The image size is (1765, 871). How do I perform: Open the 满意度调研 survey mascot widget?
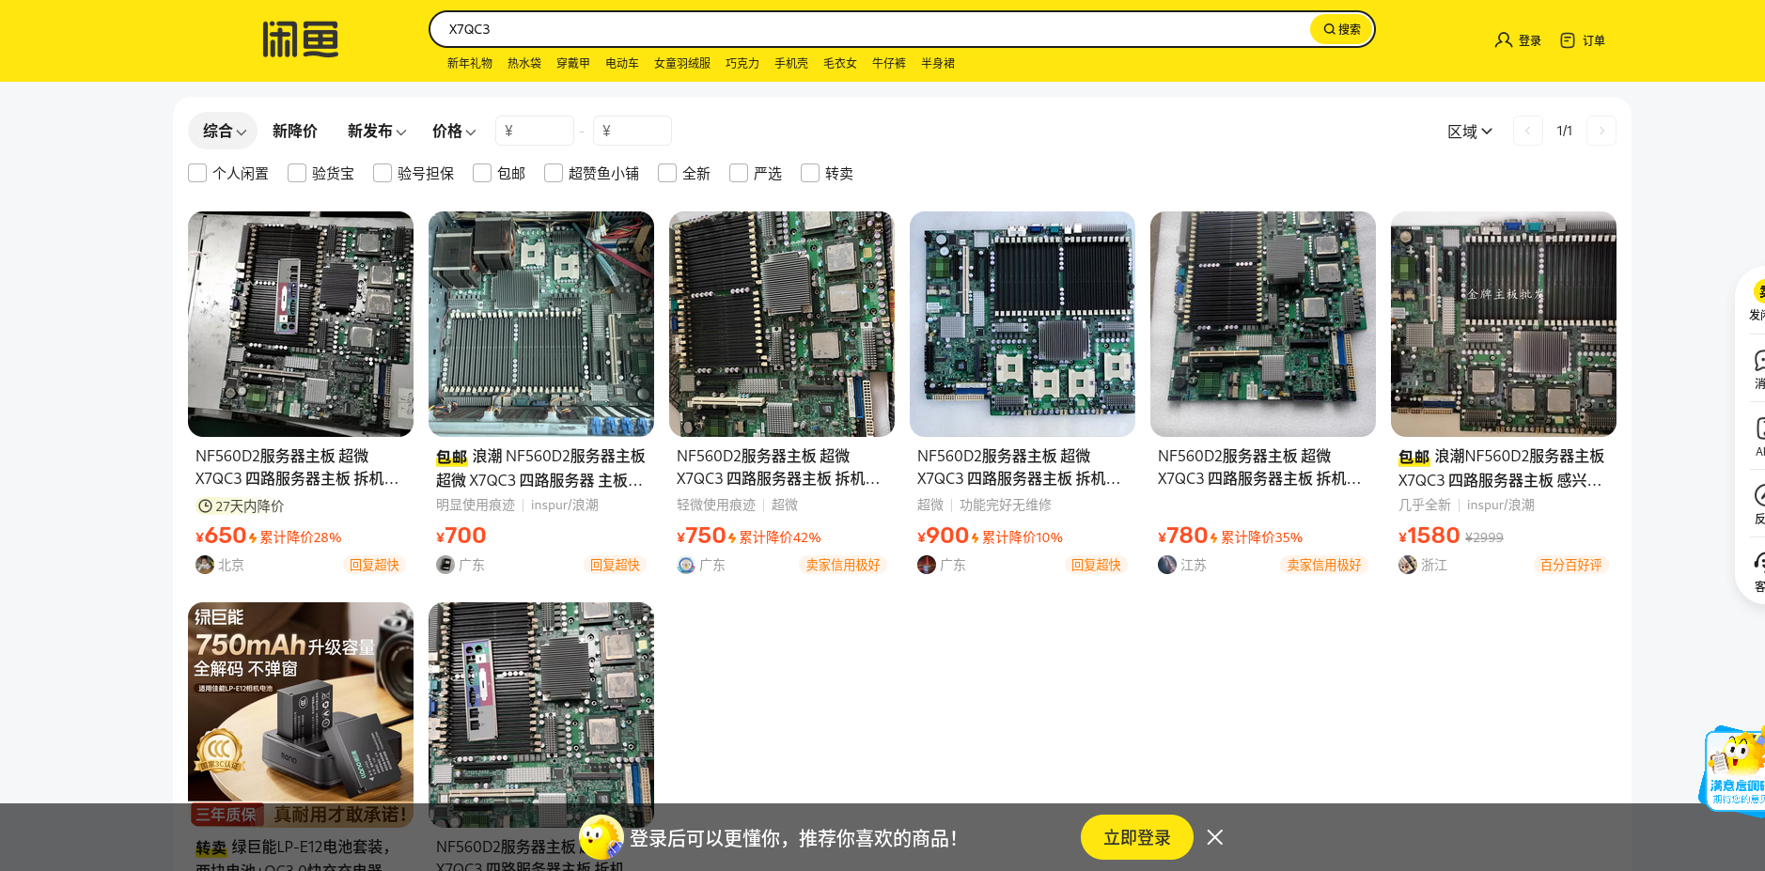pos(1734,770)
